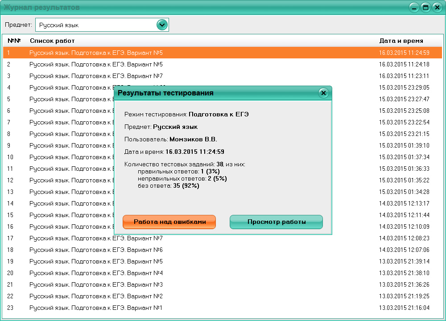
Task: Click правильных ответов: 1 (3%) line
Action: click(179, 172)
